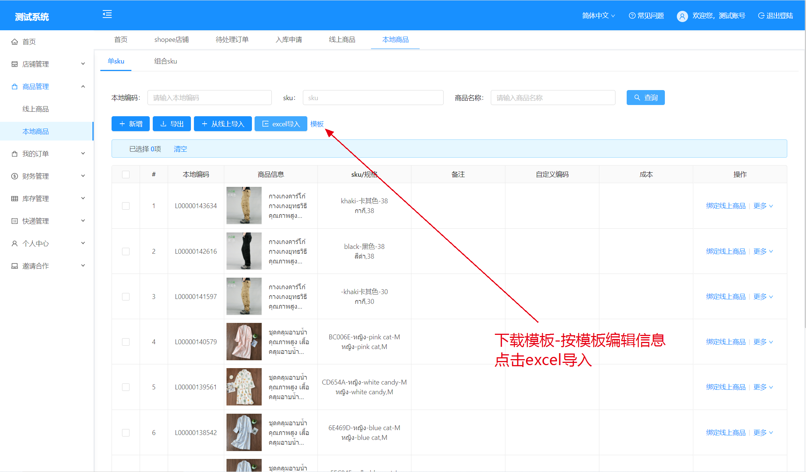Click 绑定线上商品 for row L00000139561
The width and height of the screenshot is (806, 472).
pos(726,387)
